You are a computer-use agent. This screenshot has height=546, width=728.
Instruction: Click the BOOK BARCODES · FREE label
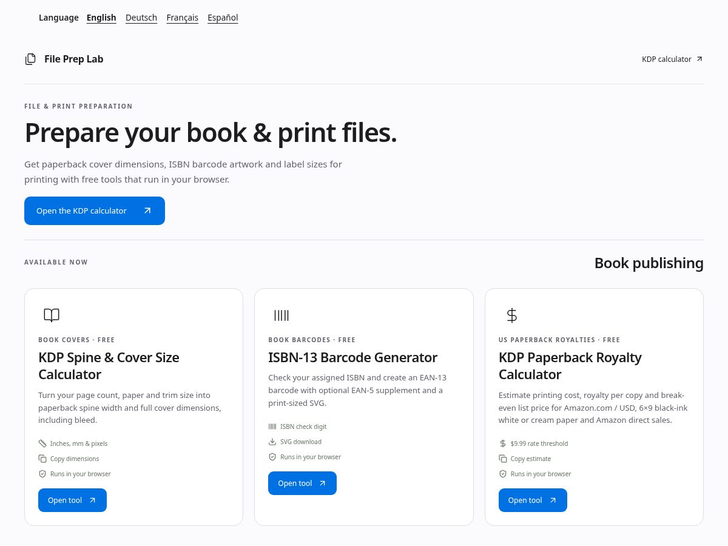tap(312, 340)
